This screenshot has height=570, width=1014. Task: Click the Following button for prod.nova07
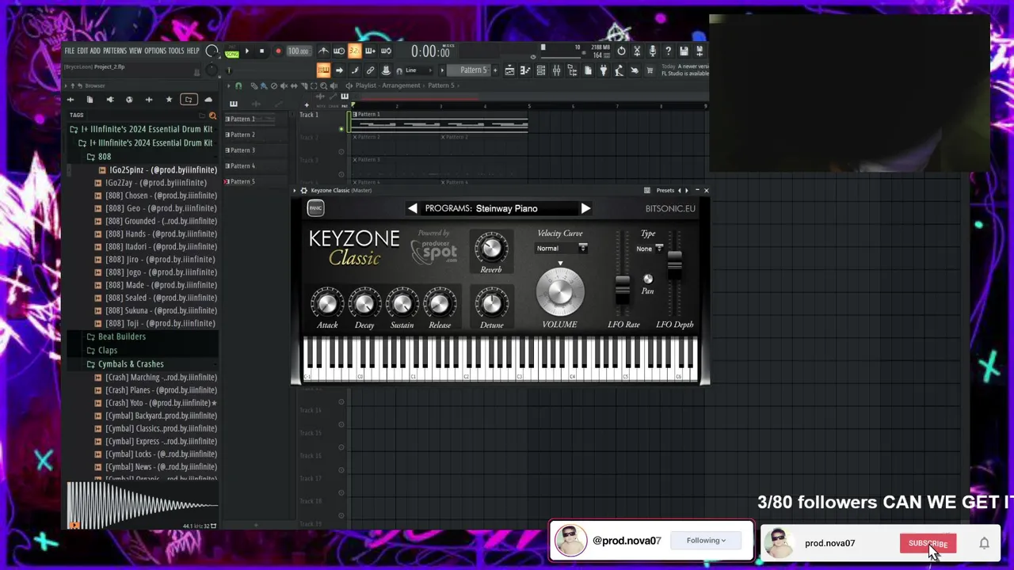pos(705,541)
